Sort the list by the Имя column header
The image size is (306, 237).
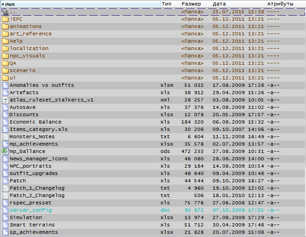click(x=81, y=4)
